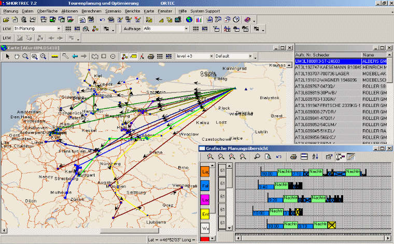Expand Karte toolbar overflow arrow
This screenshot has width=394, height=244.
pos(255,58)
